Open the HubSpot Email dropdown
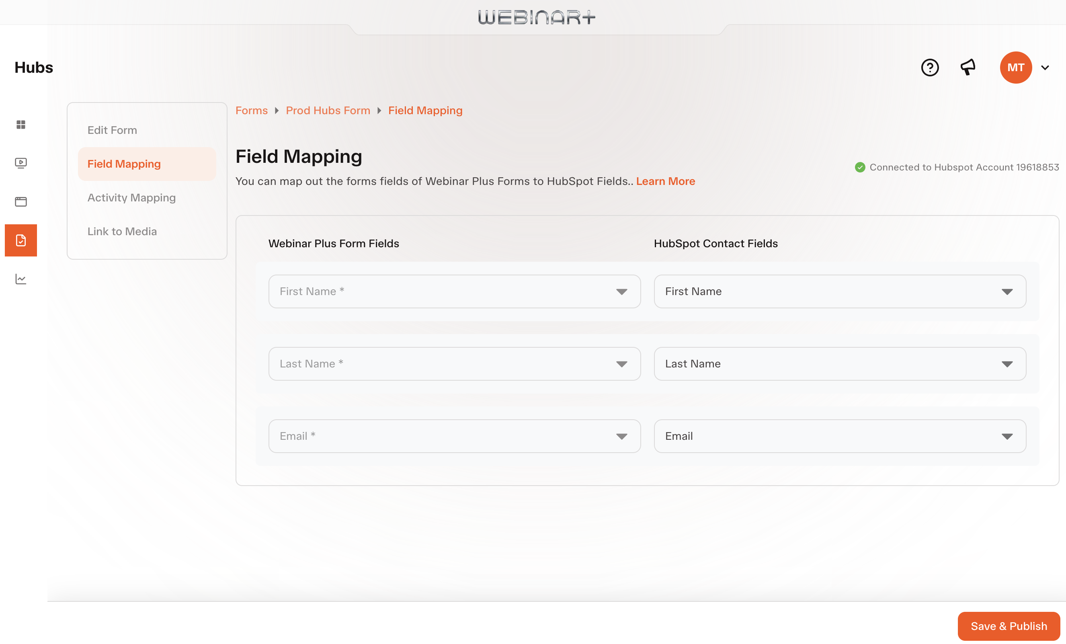The height and width of the screenshot is (644, 1066). point(840,436)
